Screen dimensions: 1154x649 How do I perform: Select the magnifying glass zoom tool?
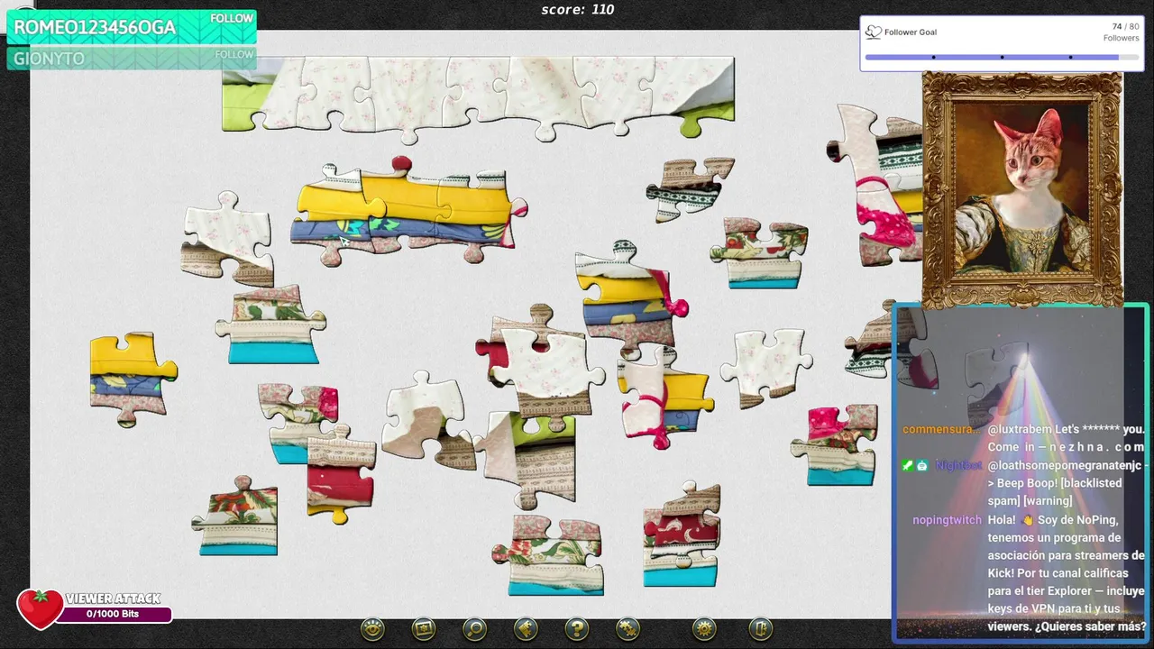coord(474,629)
